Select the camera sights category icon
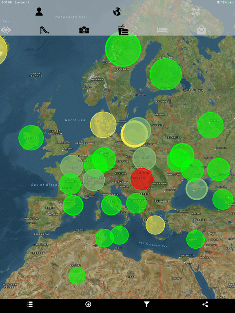 point(84,30)
